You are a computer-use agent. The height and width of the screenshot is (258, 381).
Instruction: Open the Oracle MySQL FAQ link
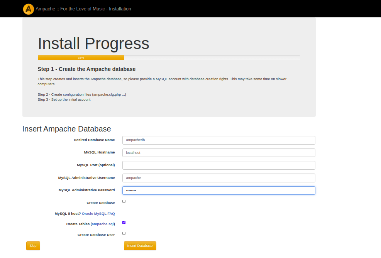(98, 214)
